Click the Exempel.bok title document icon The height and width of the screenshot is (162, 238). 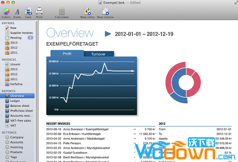[100, 3]
